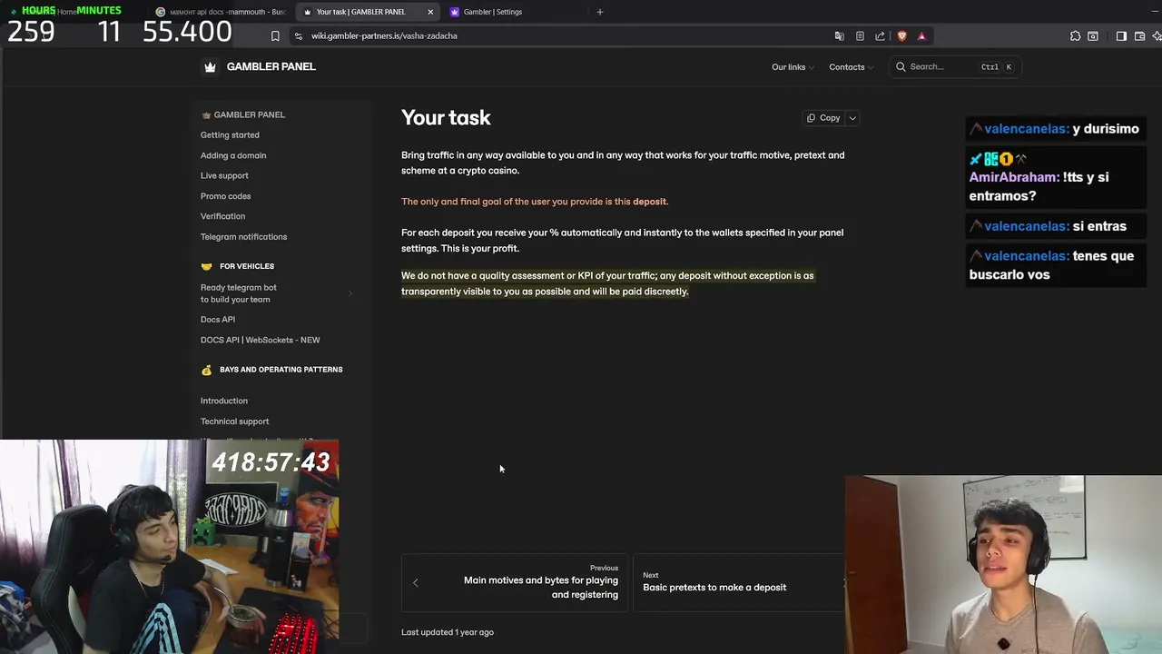Viewport: 1162px width, 654px height.
Task: Go to previous page 'Main motives and bytes'
Action: 515,582
